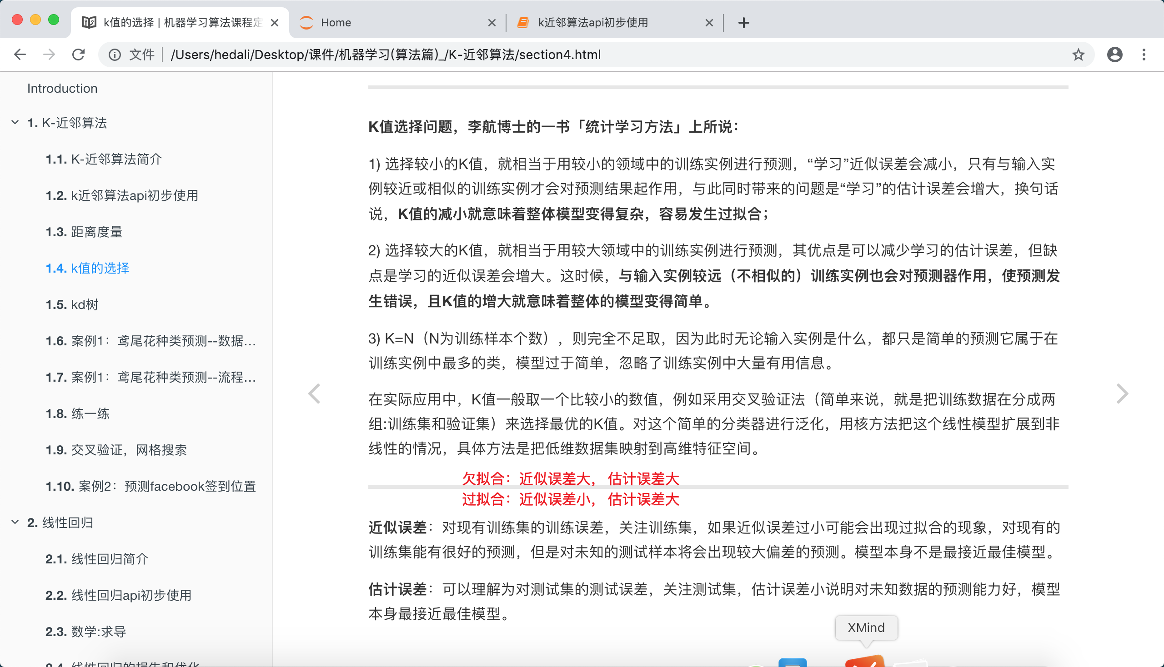This screenshot has height=667, width=1164.
Task: Open a new tab with plus icon
Action: coord(743,22)
